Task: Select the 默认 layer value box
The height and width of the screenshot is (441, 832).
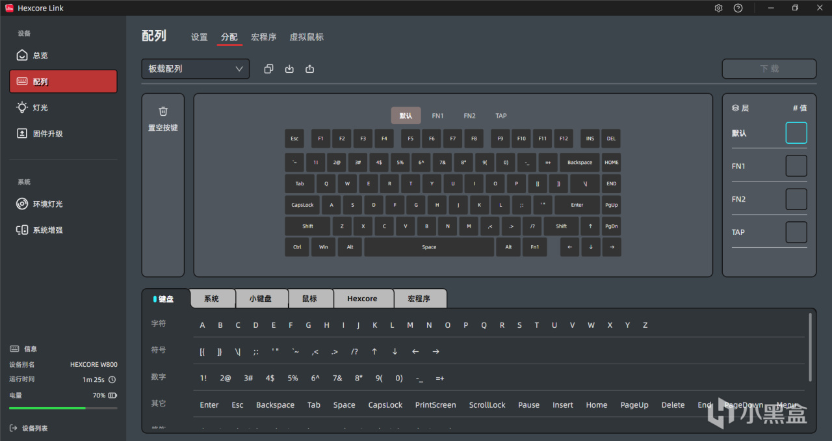Action: point(796,133)
